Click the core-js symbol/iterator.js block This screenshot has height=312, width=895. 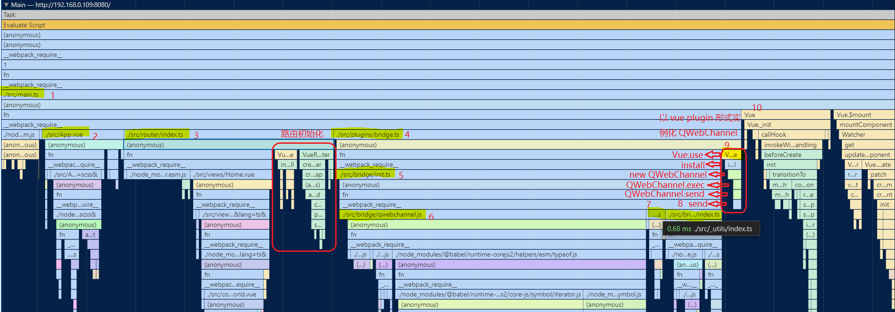(489, 294)
